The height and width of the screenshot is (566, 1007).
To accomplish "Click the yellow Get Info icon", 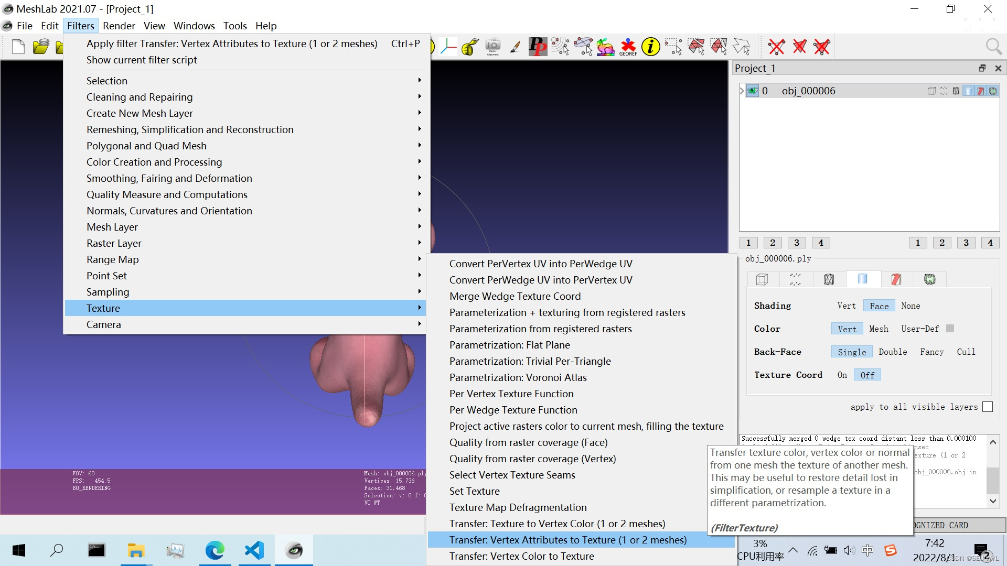I will pyautogui.click(x=650, y=47).
